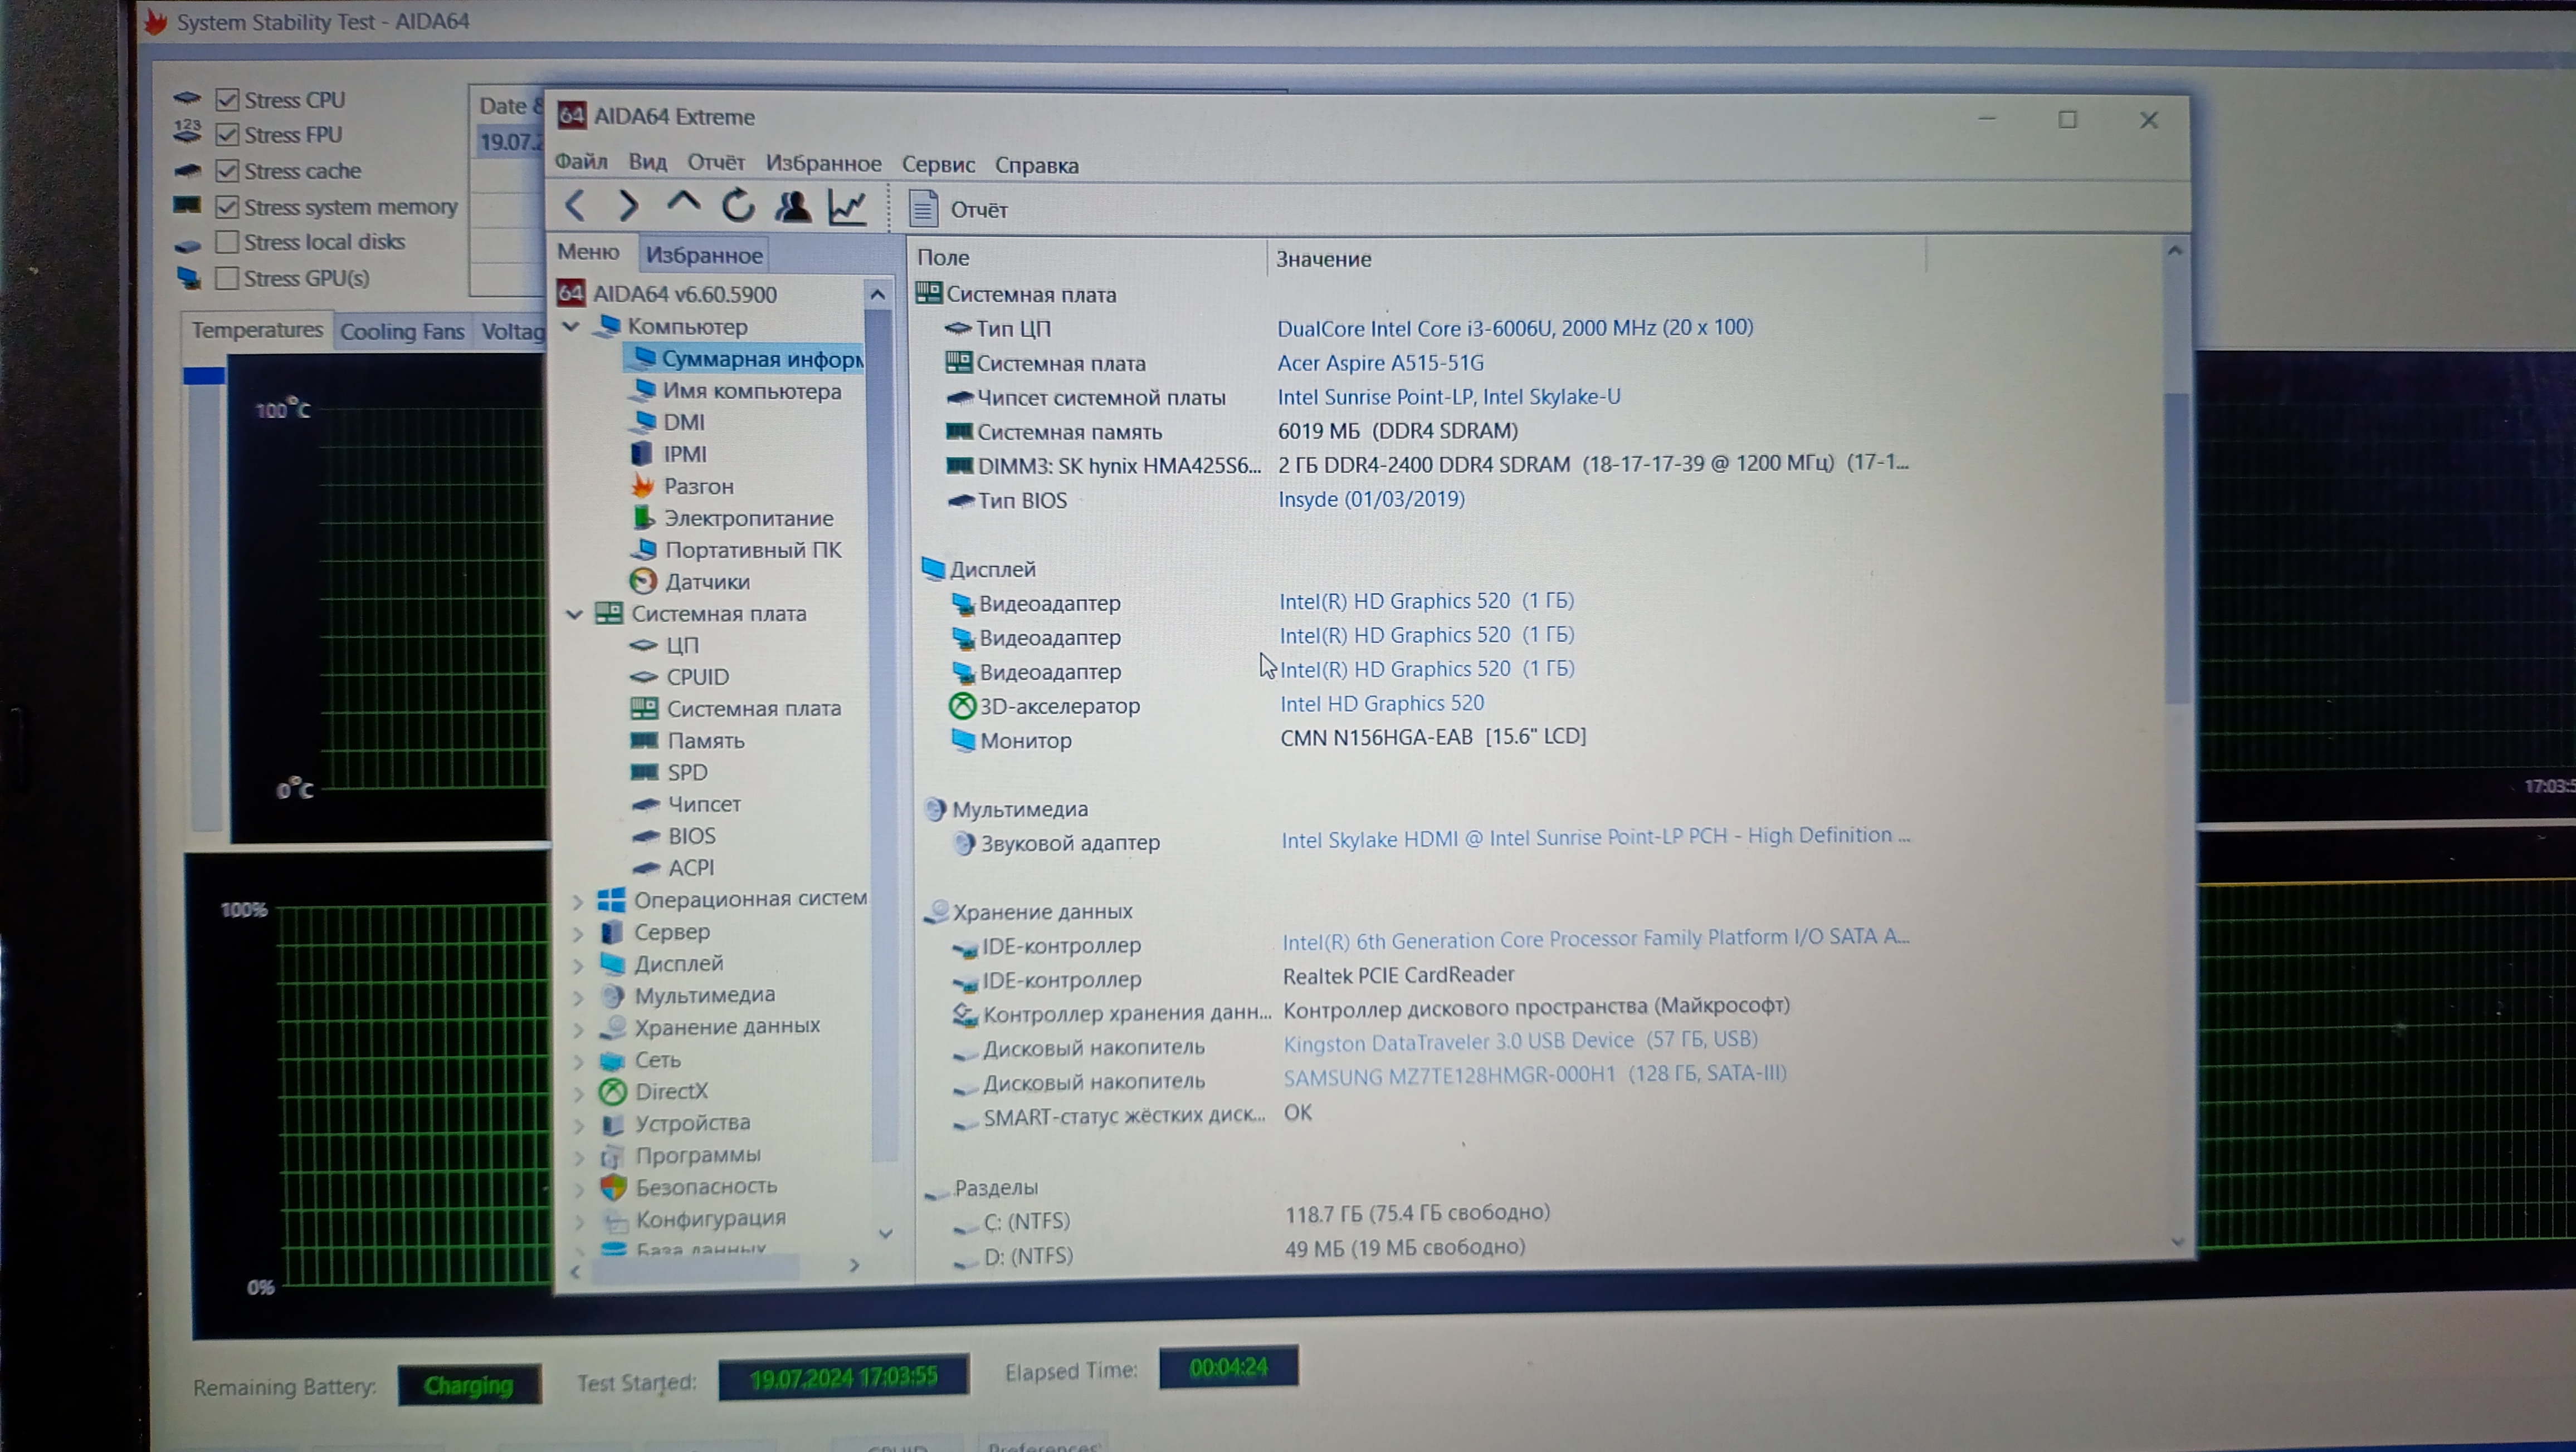Open the Отчёт menu

point(716,163)
